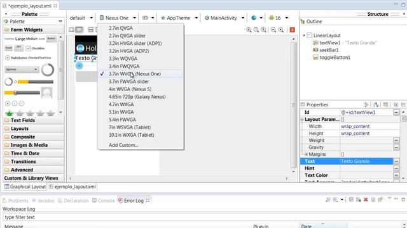Click Add Custom... device entry
The image size is (407, 228).
[x=141, y=145]
